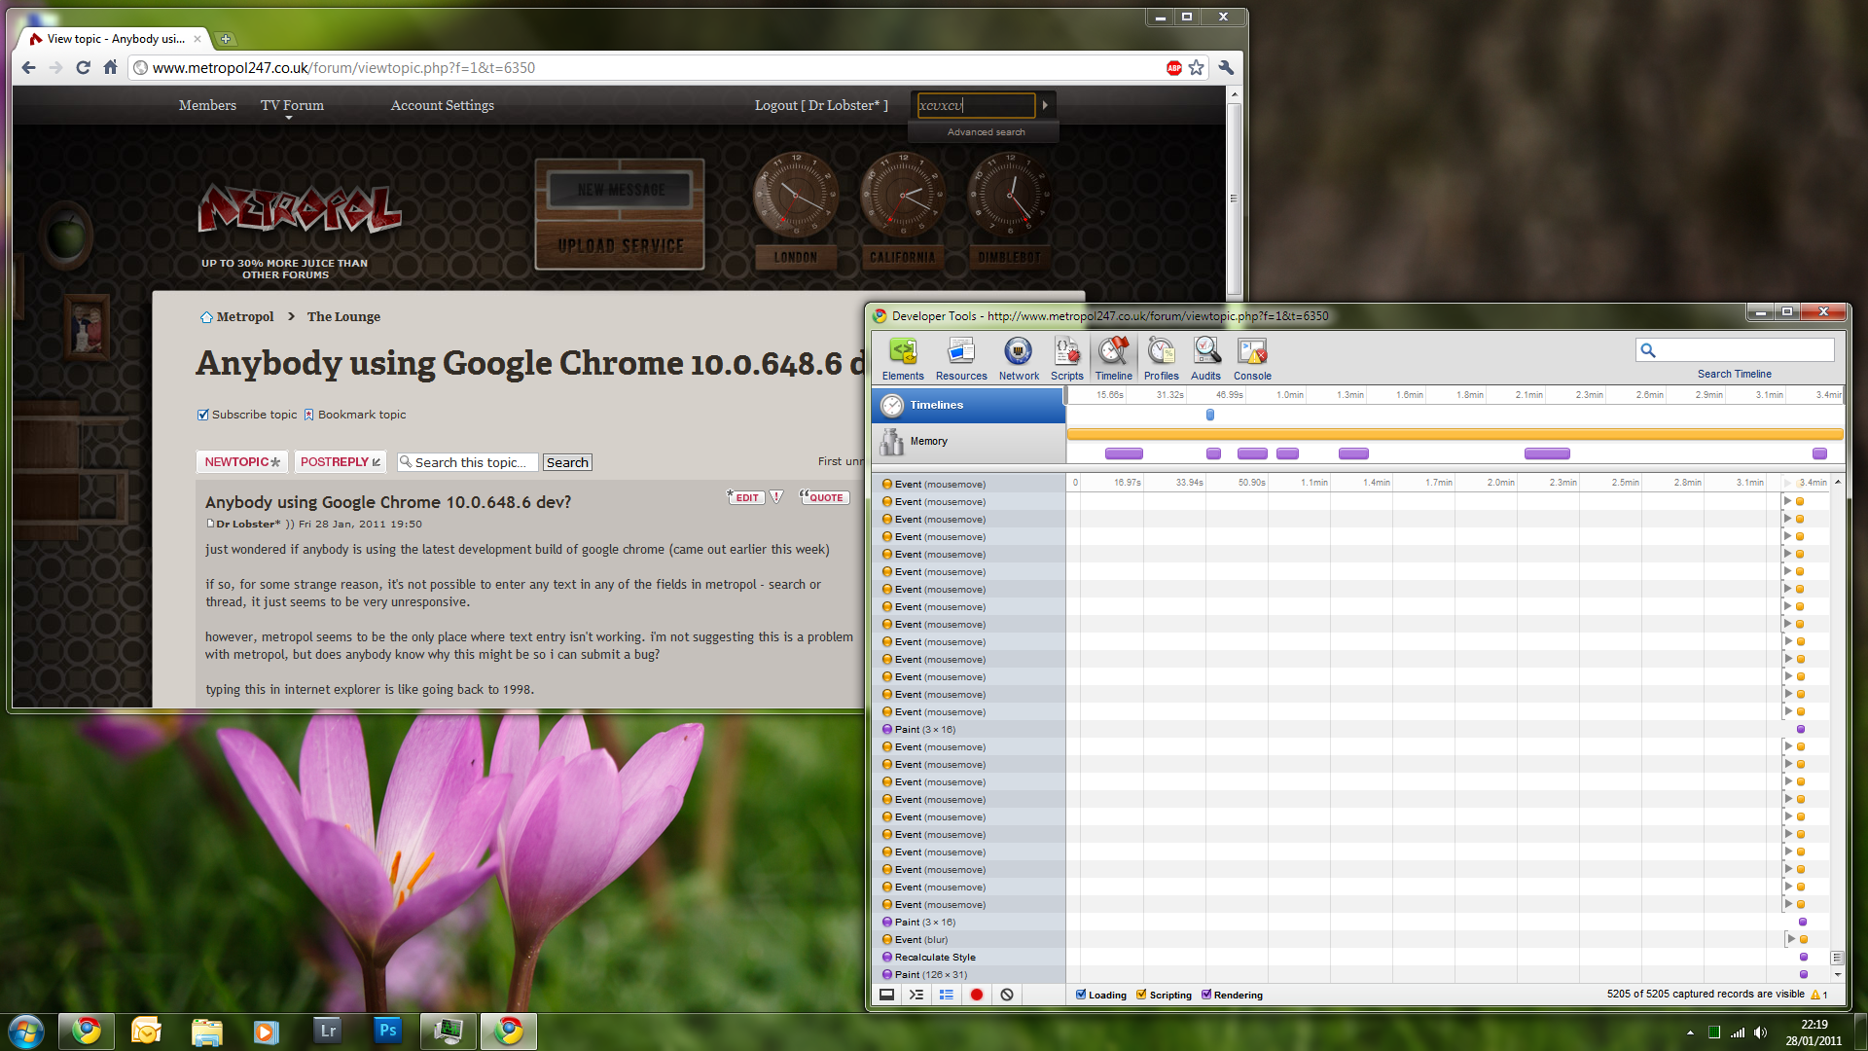
Task: Select the Timelines sidebar item
Action: coord(968,405)
